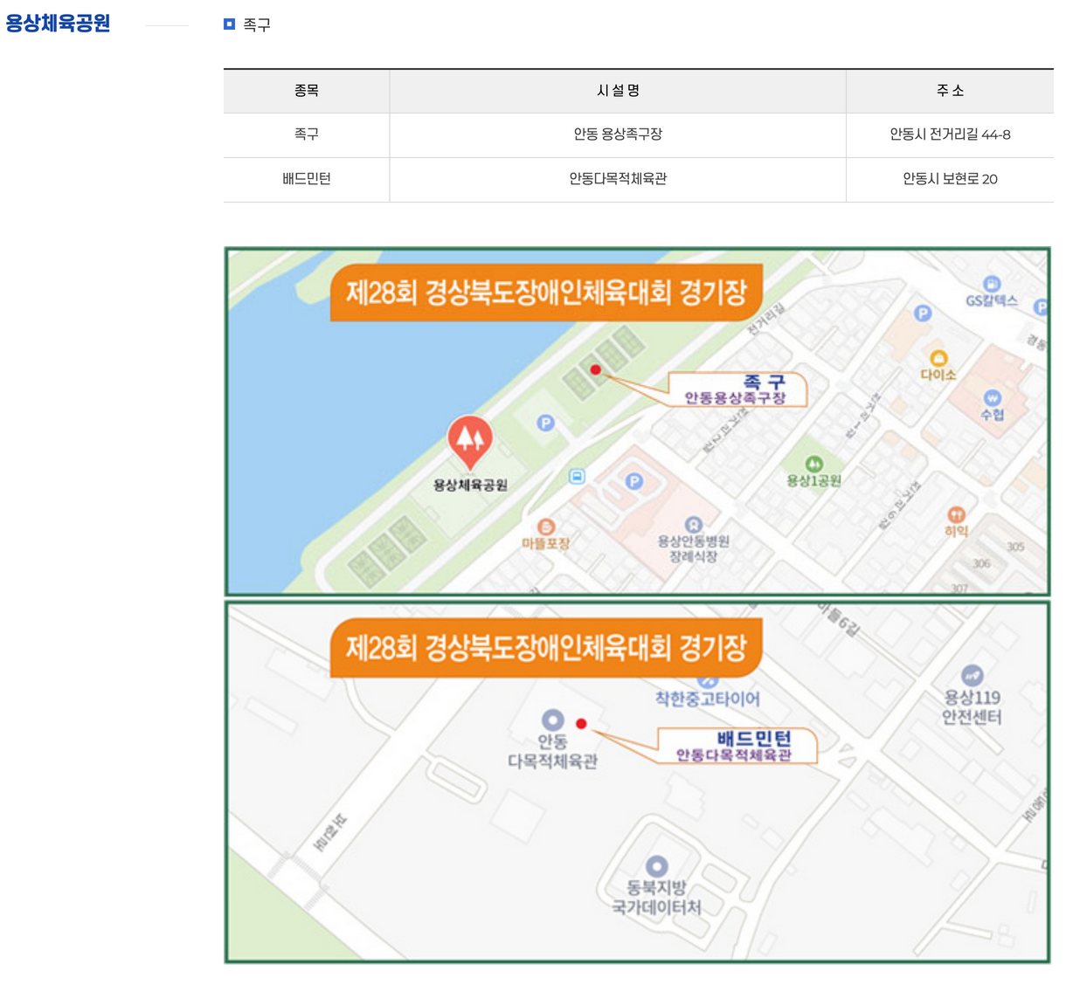
Task: Select the 히익 restaurant icon
Action: tap(958, 515)
